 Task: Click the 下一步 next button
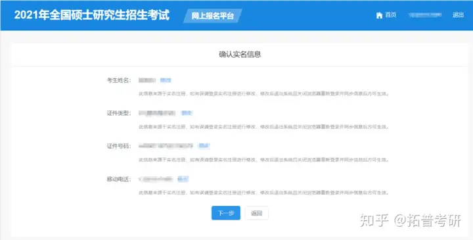pos(226,213)
